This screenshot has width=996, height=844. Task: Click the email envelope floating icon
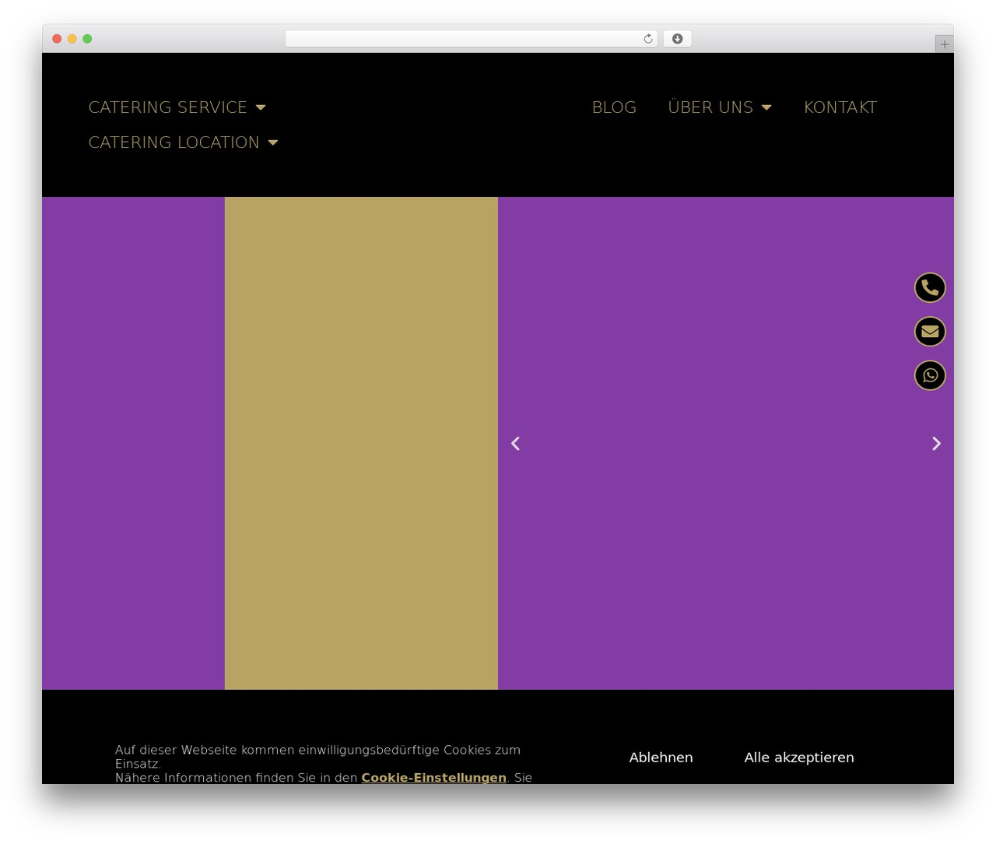click(930, 332)
